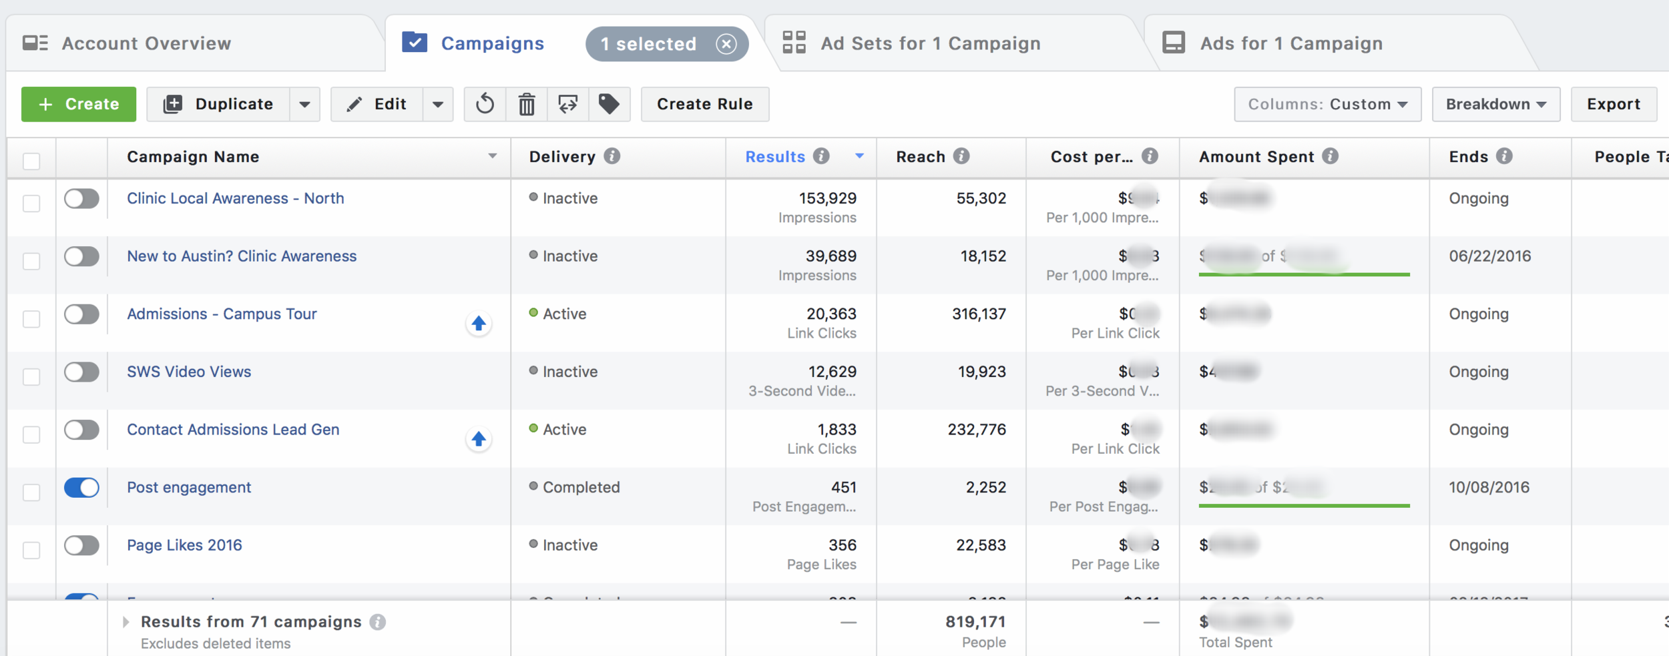
Task: Clear the 1 selected filter with the X
Action: (726, 44)
